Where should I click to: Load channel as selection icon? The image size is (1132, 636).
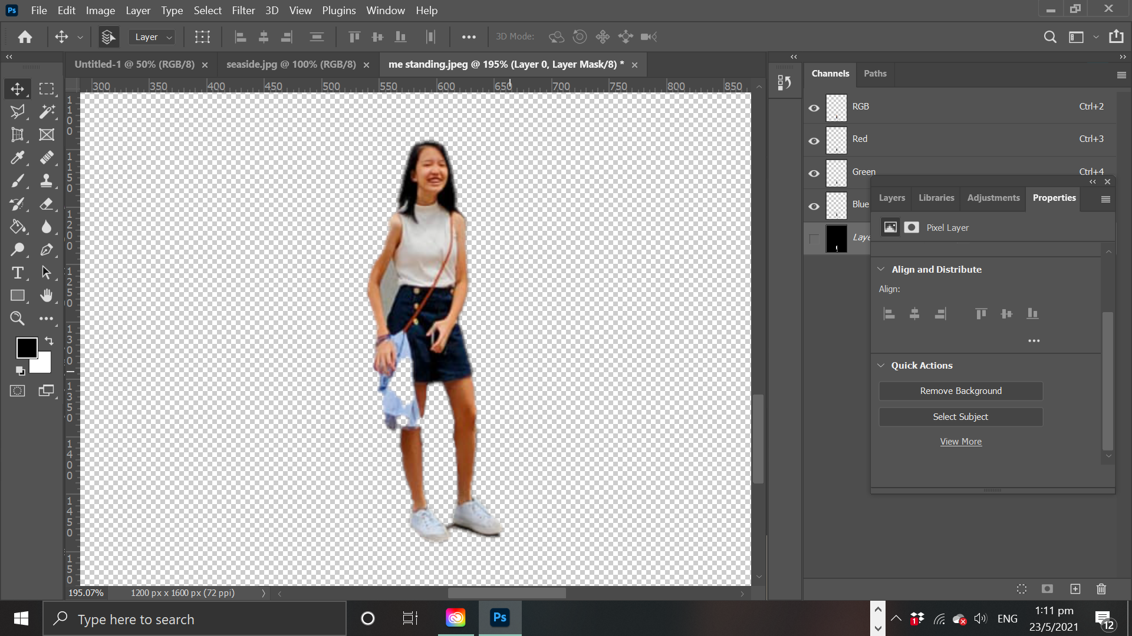(x=1022, y=589)
